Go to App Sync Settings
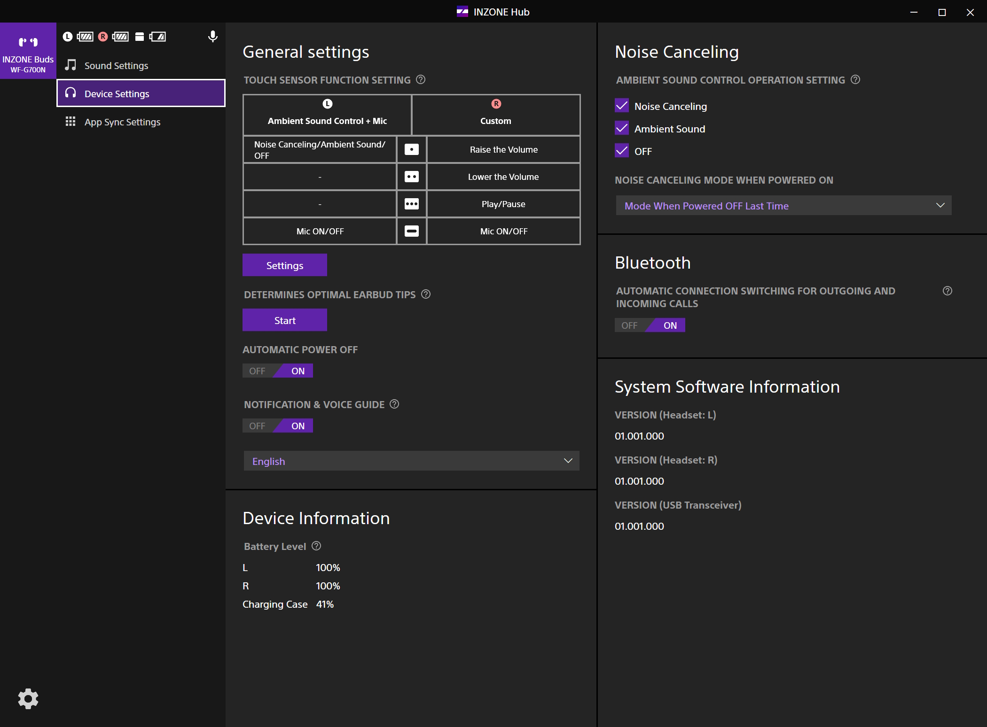Screen dimensions: 987x727 [122, 122]
